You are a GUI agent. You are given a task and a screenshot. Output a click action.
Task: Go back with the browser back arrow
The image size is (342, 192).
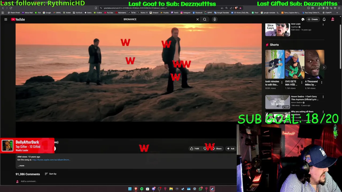pyautogui.click(x=3, y=8)
